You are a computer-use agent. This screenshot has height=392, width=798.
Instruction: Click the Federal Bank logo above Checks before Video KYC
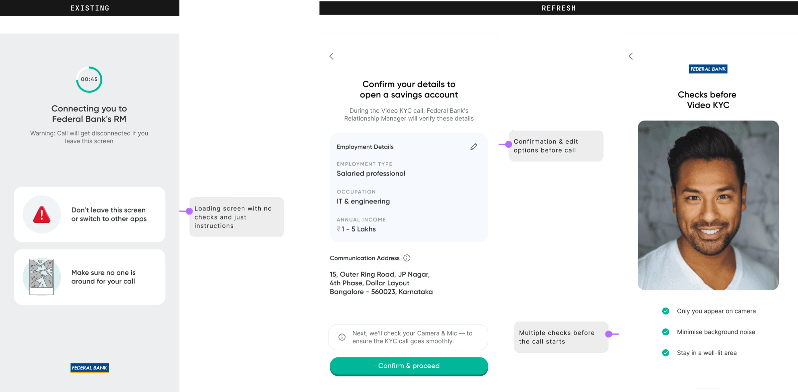pyautogui.click(x=708, y=69)
